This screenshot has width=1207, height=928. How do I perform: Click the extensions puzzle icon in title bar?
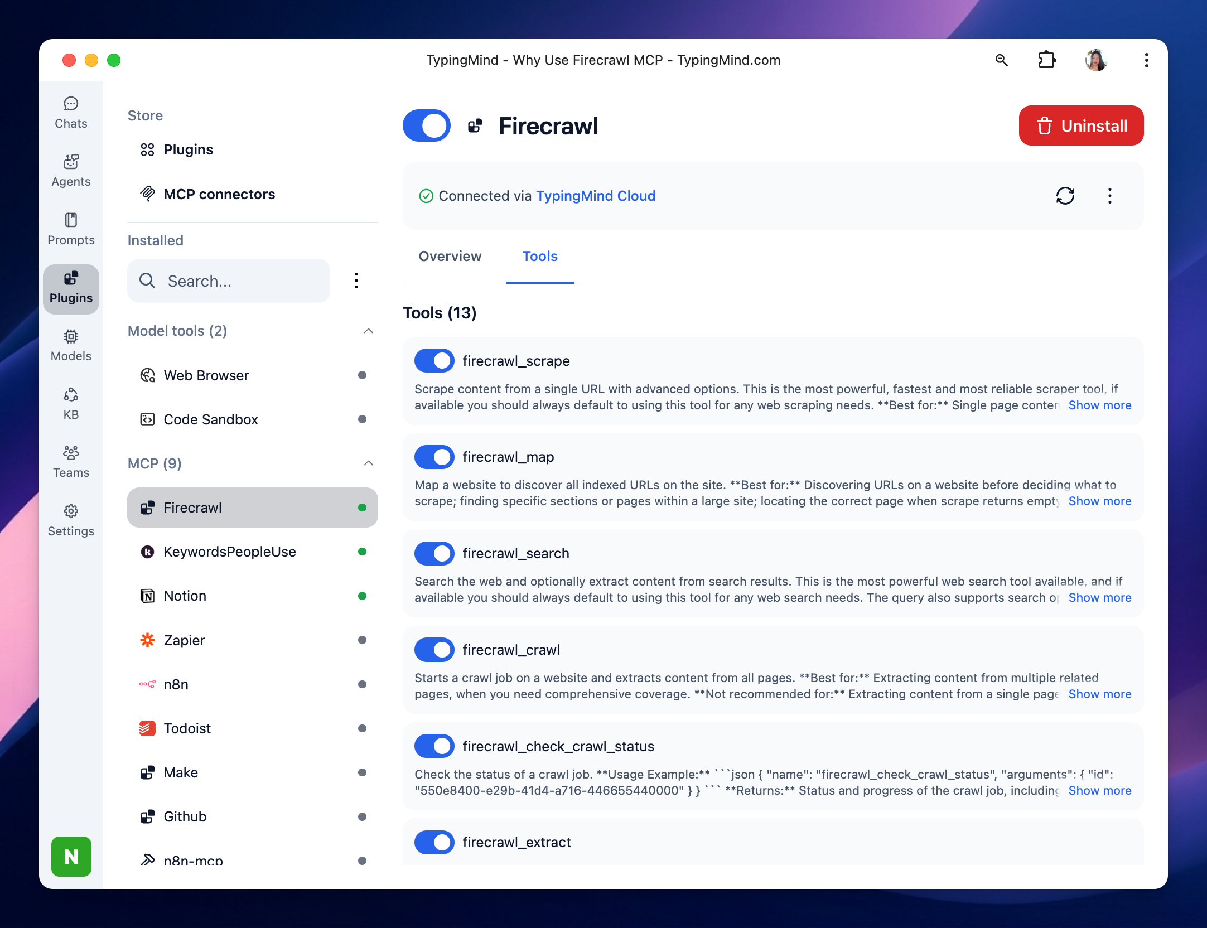[1046, 60]
